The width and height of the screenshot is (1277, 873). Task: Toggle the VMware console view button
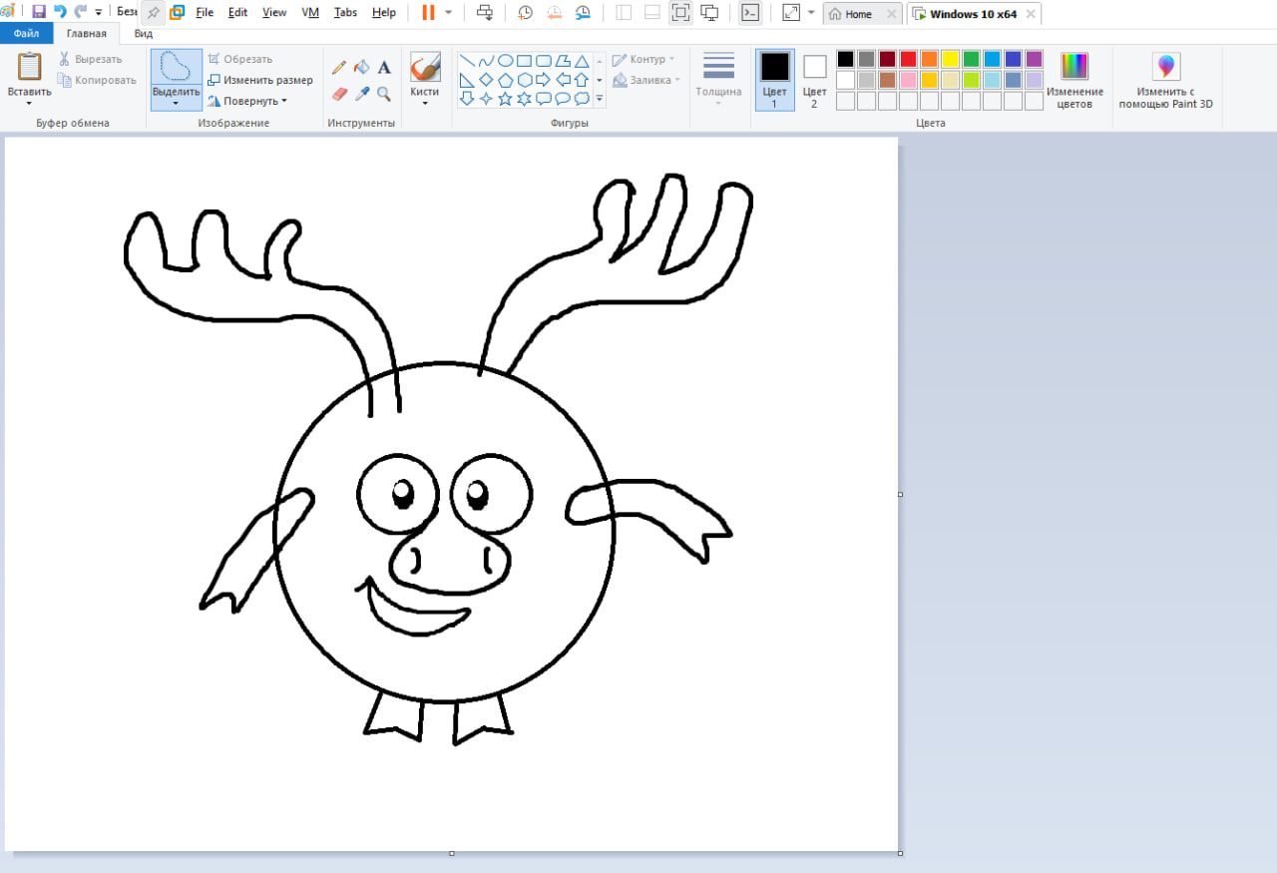pos(749,13)
